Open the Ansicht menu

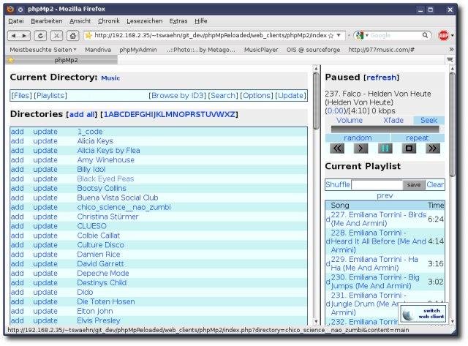tap(80, 21)
